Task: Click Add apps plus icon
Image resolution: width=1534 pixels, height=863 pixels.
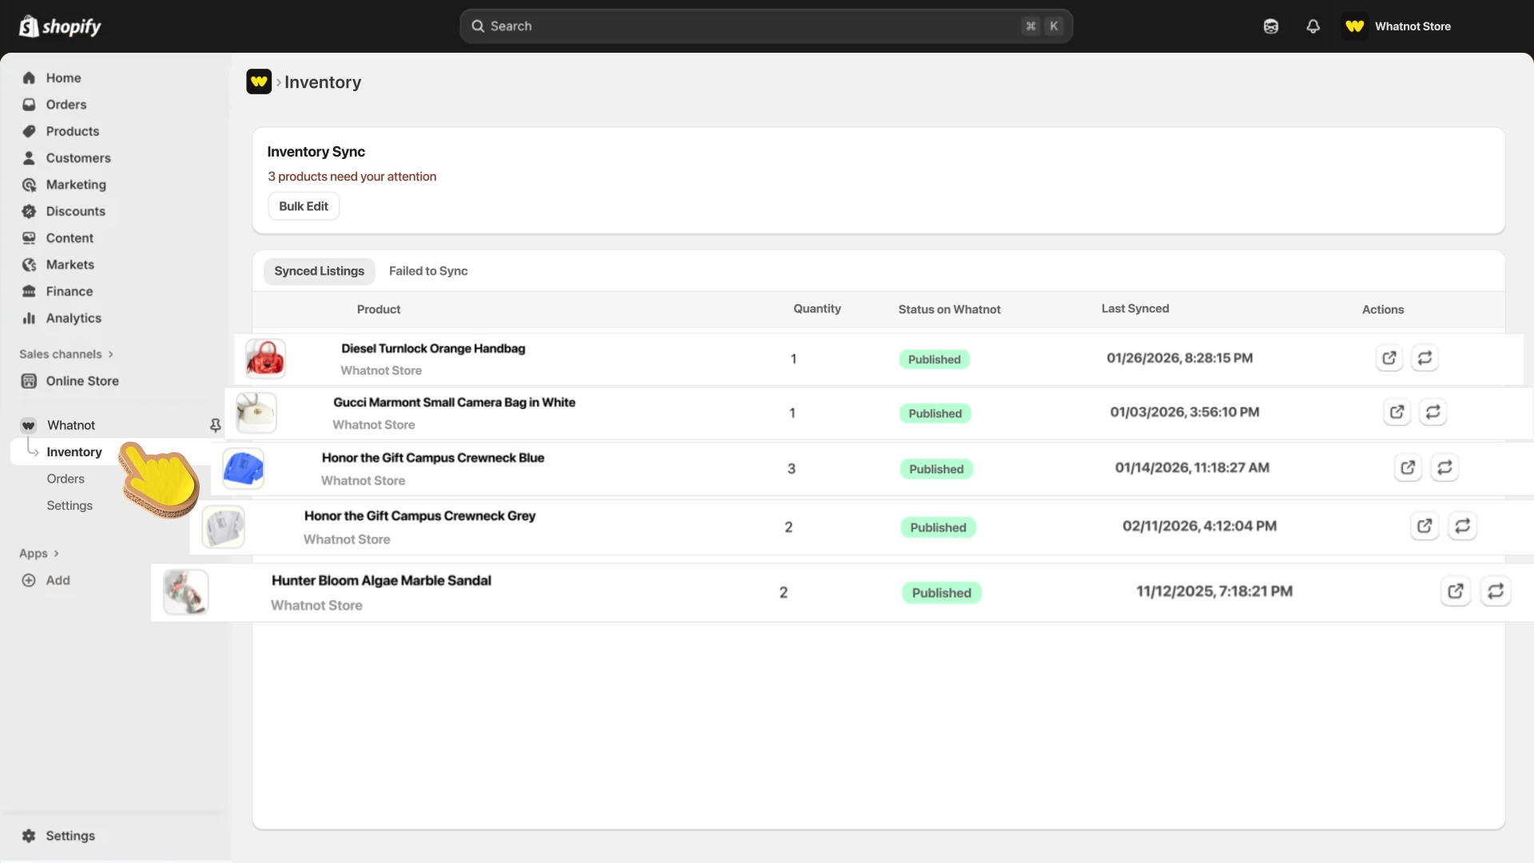Action: click(29, 580)
